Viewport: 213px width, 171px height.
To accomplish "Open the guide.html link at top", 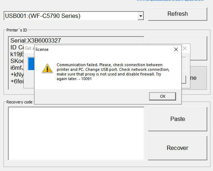I will tap(170, 1).
